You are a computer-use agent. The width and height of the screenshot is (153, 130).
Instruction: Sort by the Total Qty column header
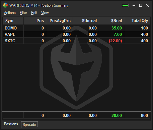pyautogui.click(x=137, y=21)
